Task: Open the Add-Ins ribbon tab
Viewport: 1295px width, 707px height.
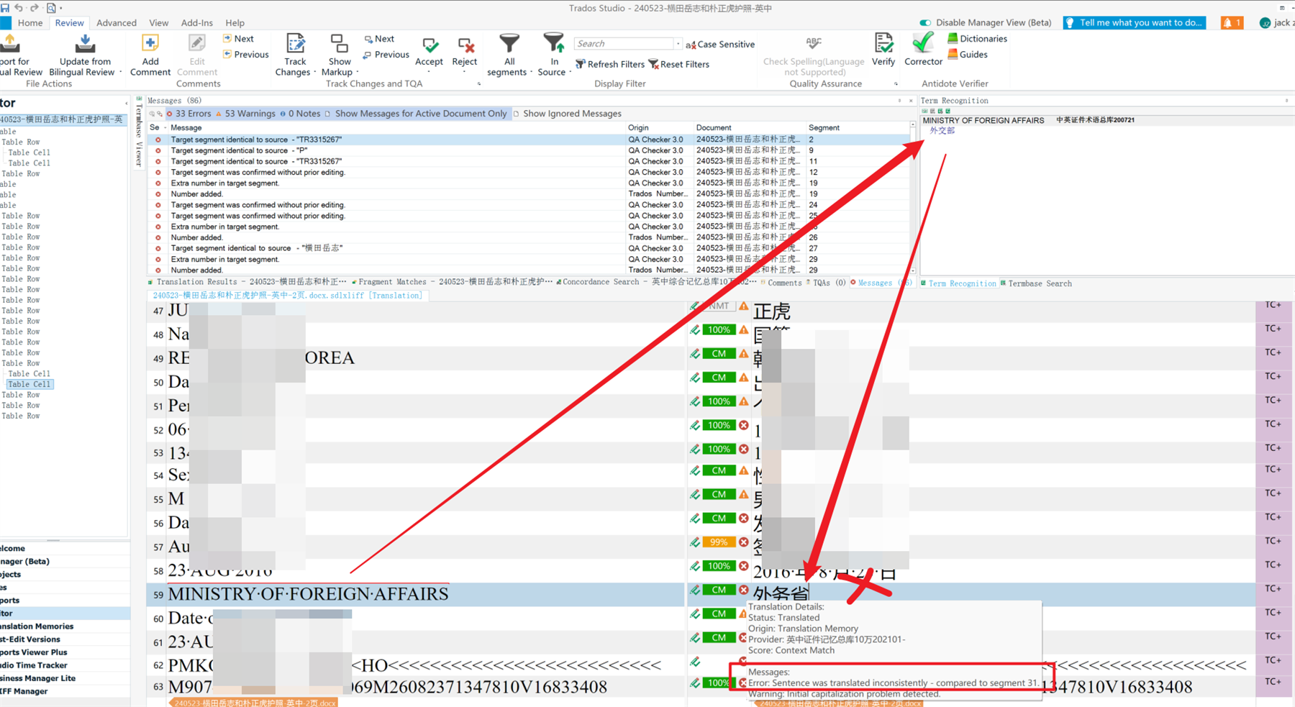Action: [x=197, y=23]
